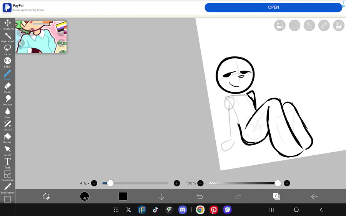Open the Ruler tool icon

324,25
